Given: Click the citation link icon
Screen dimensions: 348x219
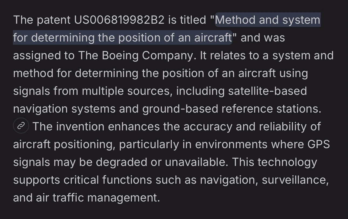Looking at the screenshot, I should click(21, 126).
